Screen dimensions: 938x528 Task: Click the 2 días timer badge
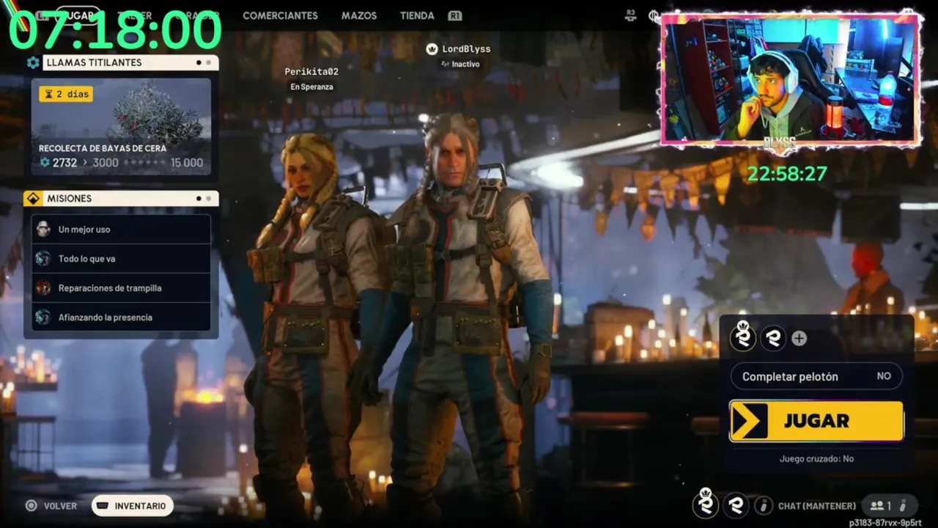pyautogui.click(x=66, y=94)
